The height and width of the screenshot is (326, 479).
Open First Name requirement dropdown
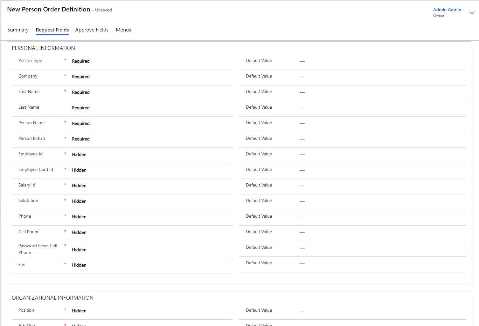tap(81, 92)
